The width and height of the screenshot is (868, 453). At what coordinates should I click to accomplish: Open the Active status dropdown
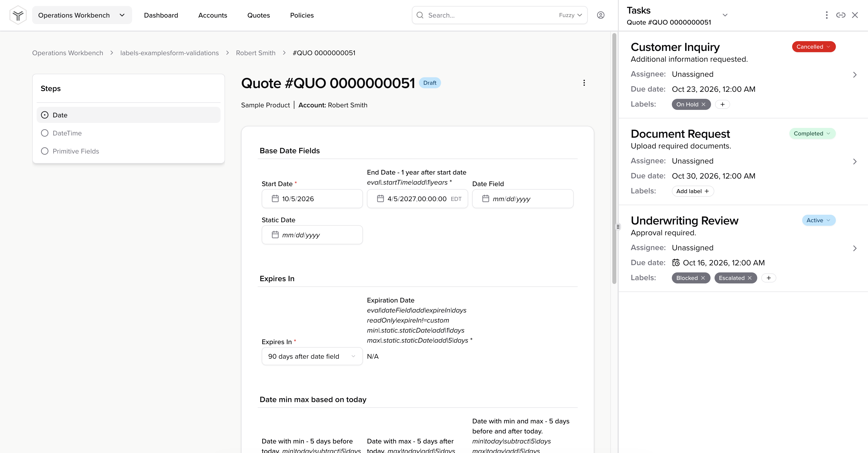(819, 220)
